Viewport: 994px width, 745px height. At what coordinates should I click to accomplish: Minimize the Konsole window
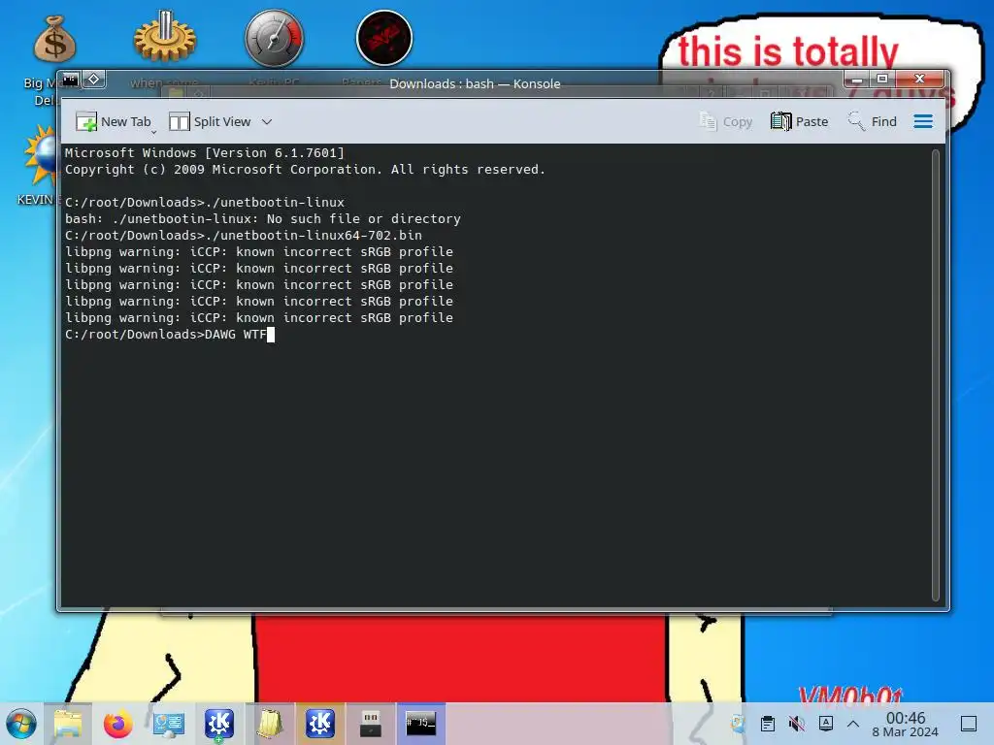[856, 80]
